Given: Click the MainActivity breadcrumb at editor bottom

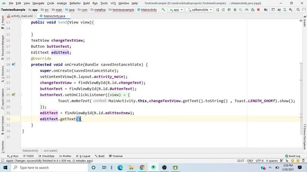Looking at the screenshot, I should point(30,151).
